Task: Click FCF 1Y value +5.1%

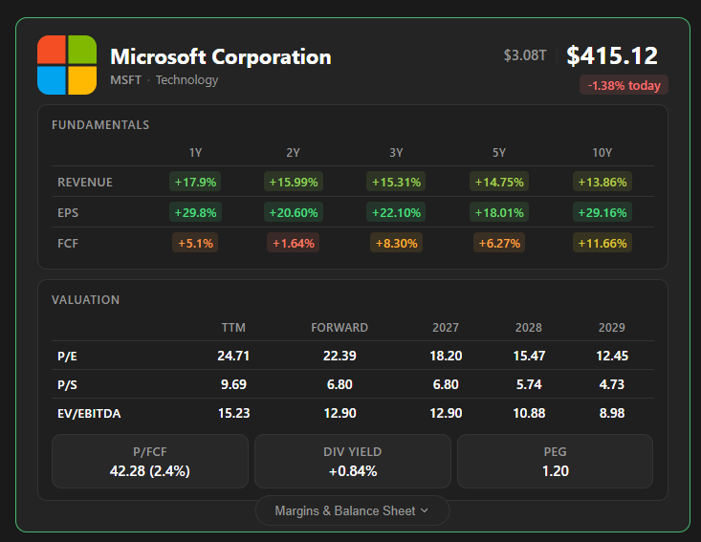Action: (x=195, y=243)
